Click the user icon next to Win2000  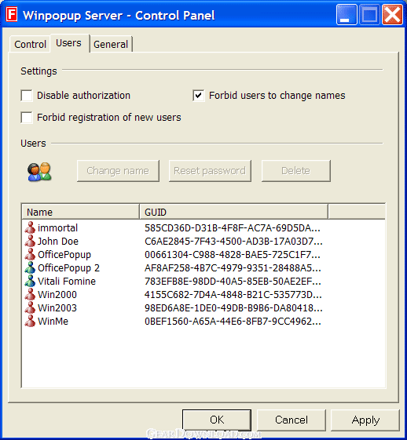point(30,294)
